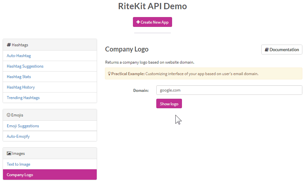Open the Hashtag Stats page
This screenshot has width=305, height=185.
click(x=50, y=77)
